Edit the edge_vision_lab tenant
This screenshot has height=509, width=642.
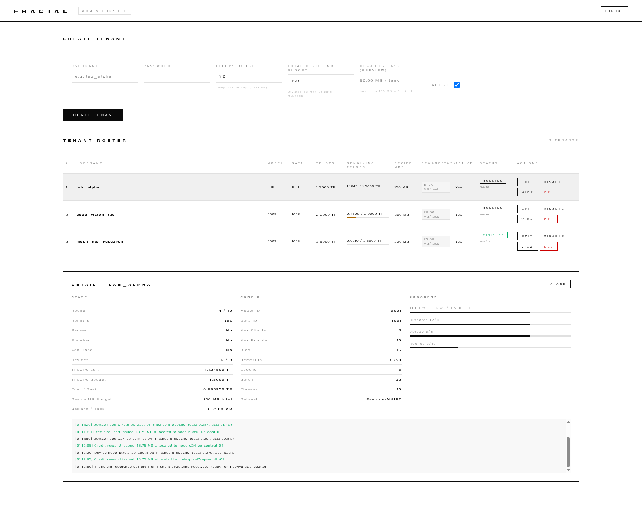tap(527, 209)
